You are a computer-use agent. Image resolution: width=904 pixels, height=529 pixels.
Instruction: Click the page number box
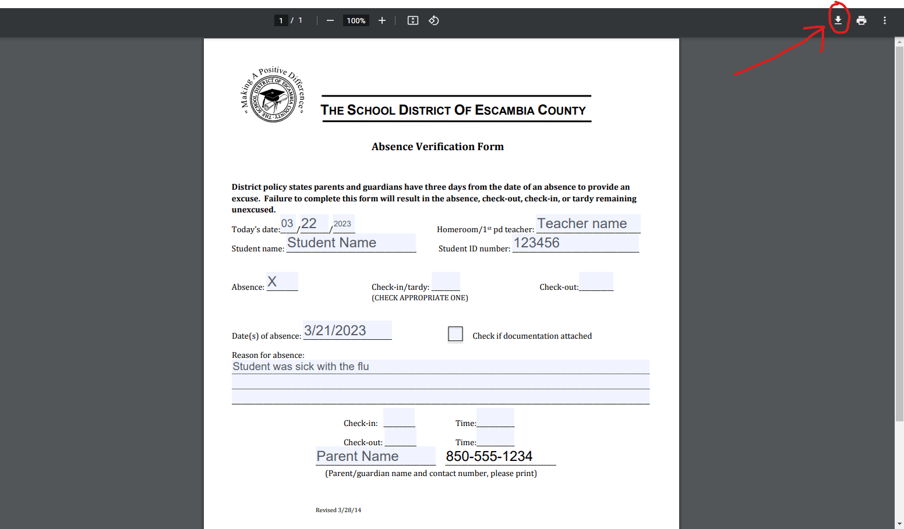(x=281, y=20)
